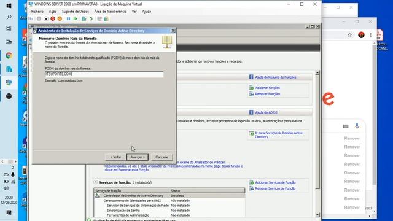Bookmark page with Chrome star icon
This screenshot has width=393, height=221.
[350, 35]
